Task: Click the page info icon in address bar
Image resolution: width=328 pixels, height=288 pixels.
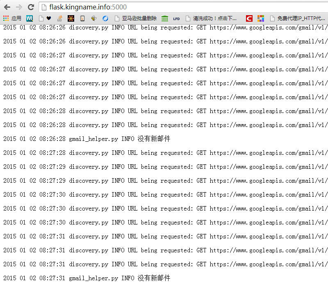Action: pyautogui.click(x=44, y=7)
